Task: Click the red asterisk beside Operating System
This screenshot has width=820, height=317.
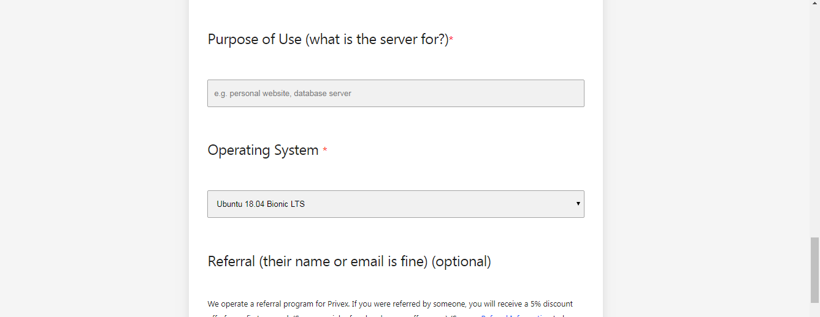Action: click(325, 151)
